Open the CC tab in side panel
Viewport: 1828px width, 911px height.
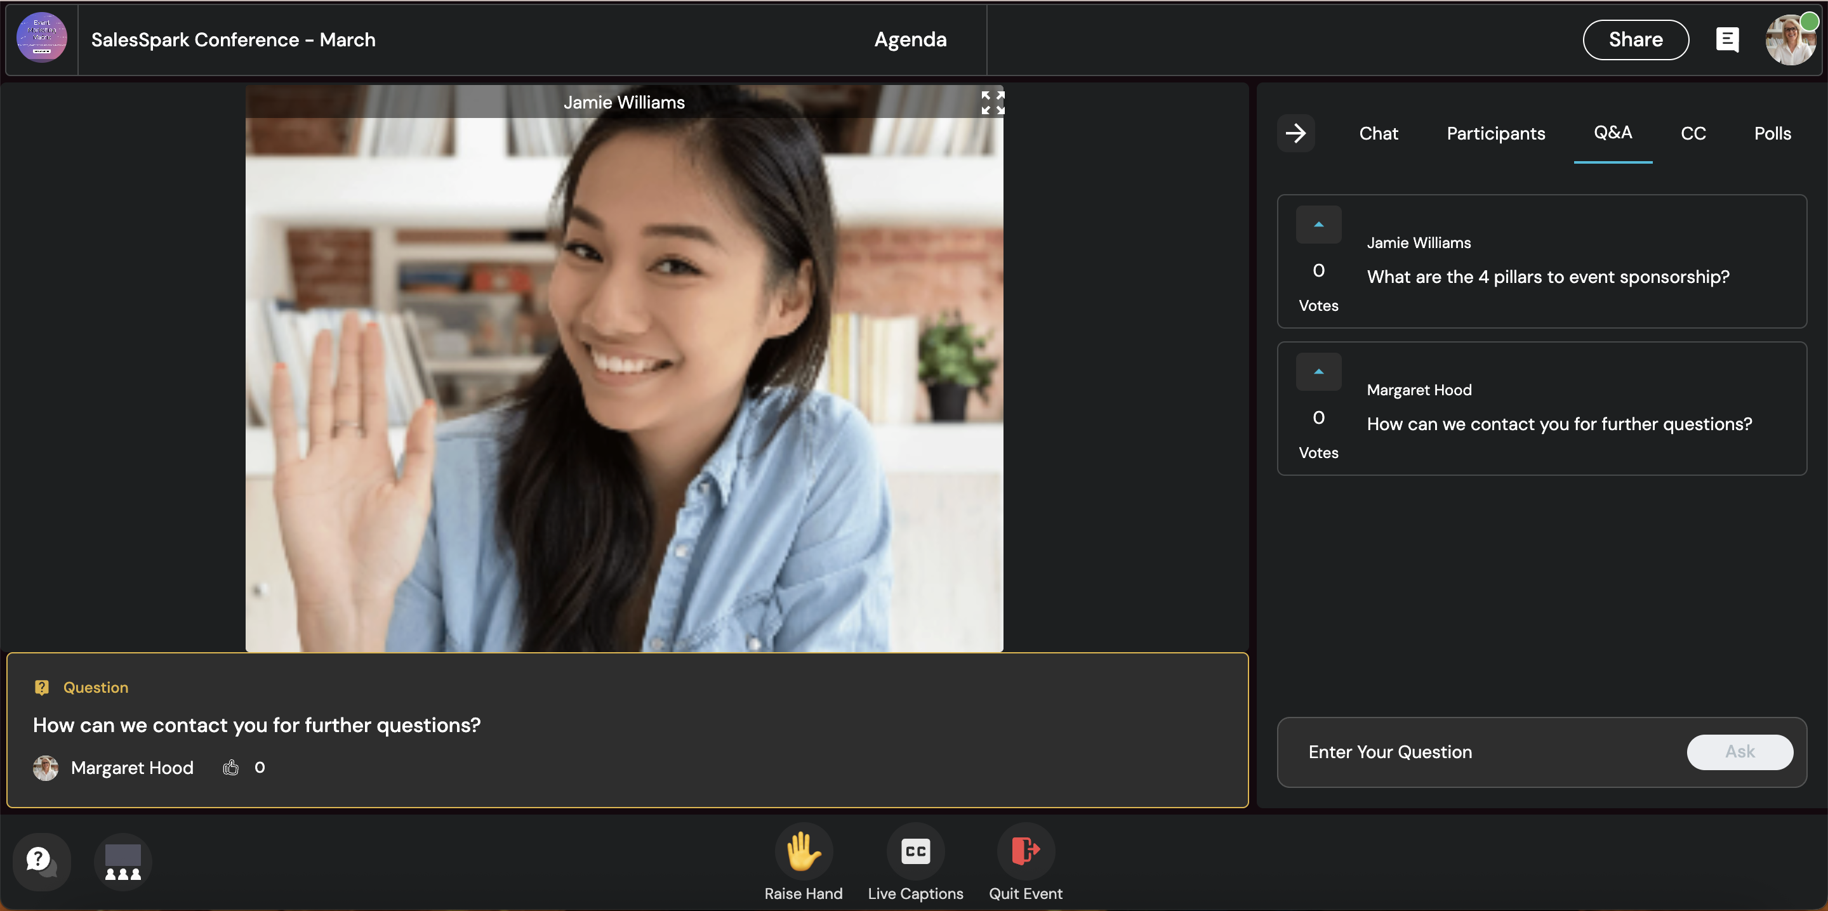coord(1692,133)
